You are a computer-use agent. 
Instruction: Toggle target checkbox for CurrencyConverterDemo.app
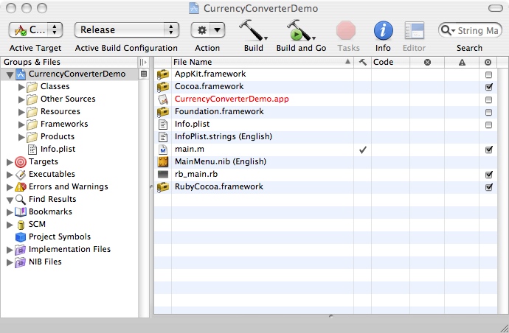tap(488, 100)
